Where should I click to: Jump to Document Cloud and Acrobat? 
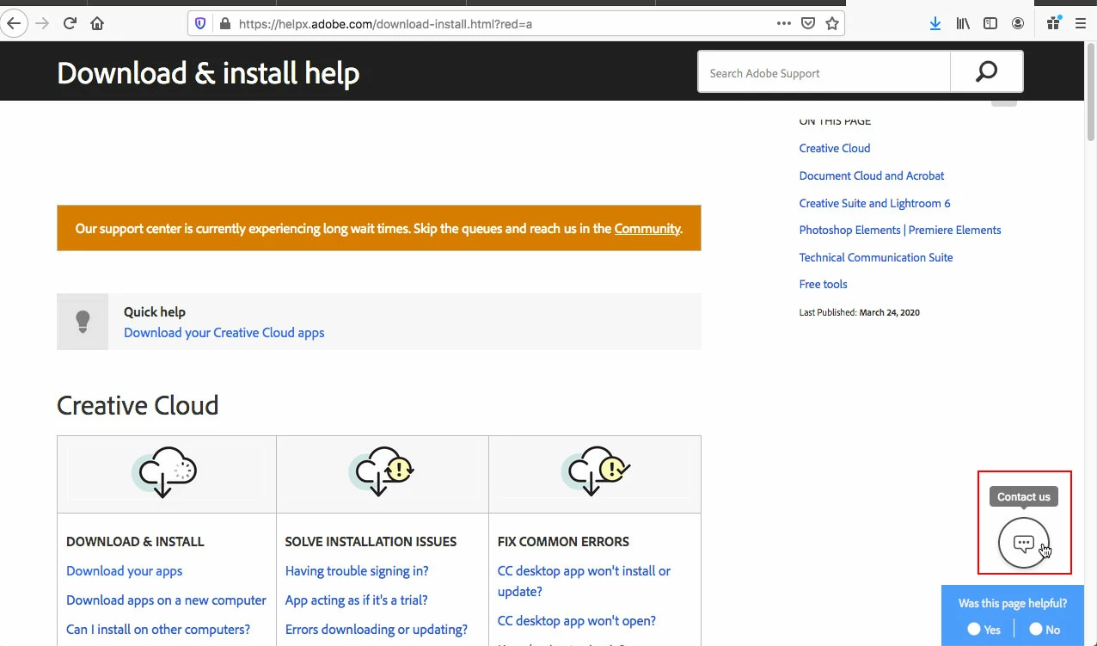coord(872,175)
